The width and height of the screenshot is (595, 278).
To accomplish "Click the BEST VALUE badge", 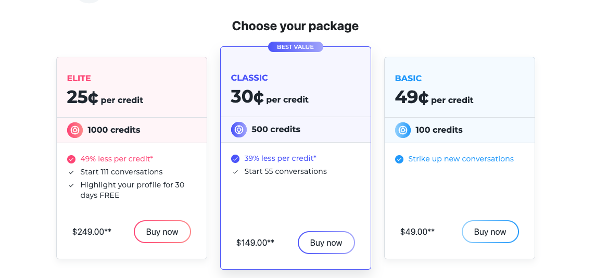I will (x=296, y=47).
